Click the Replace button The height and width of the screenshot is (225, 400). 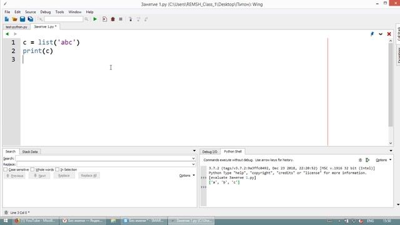pos(64,176)
